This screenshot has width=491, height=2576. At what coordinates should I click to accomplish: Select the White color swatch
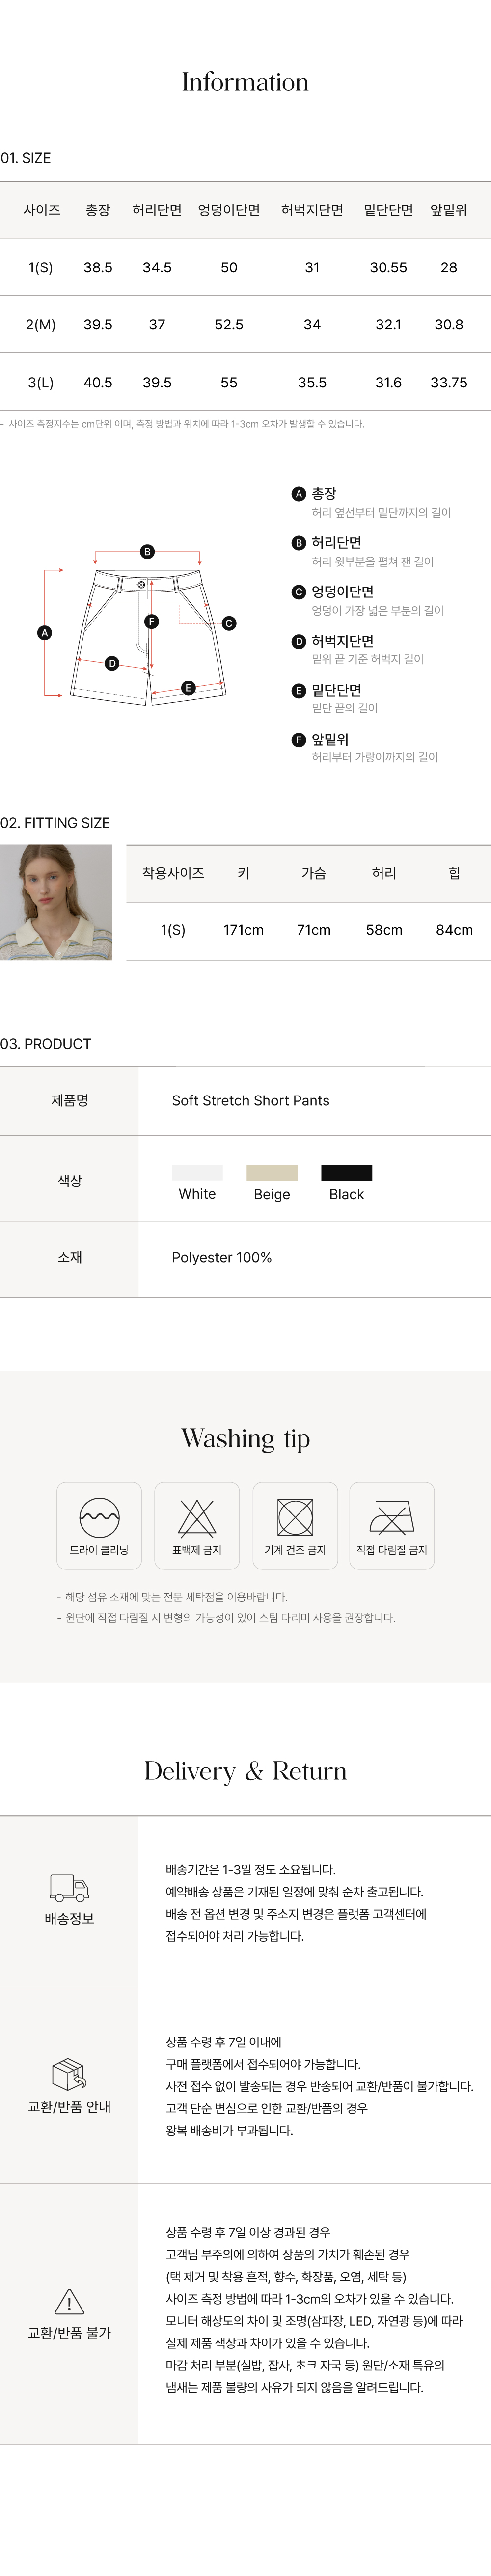pyautogui.click(x=196, y=1172)
